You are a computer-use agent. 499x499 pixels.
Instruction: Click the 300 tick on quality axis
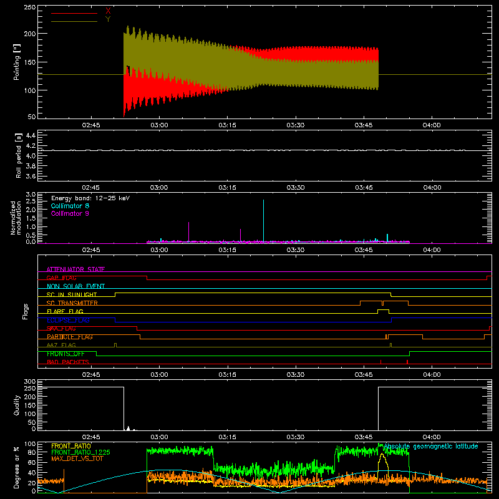[x=30, y=382]
